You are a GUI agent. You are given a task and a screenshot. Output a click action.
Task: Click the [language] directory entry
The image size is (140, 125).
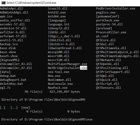[x=57, y=20]
